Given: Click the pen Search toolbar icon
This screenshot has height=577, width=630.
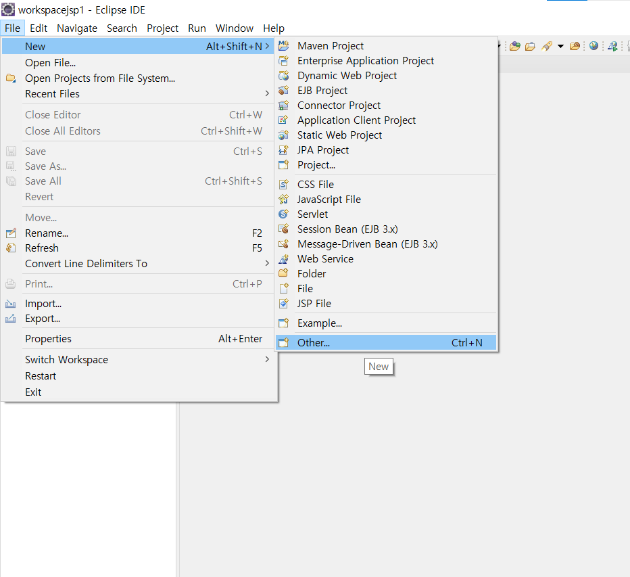Looking at the screenshot, I should [x=546, y=46].
